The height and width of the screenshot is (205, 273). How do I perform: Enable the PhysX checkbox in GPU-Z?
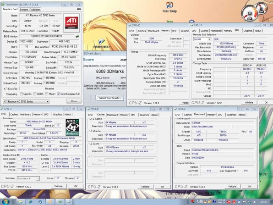(47, 94)
